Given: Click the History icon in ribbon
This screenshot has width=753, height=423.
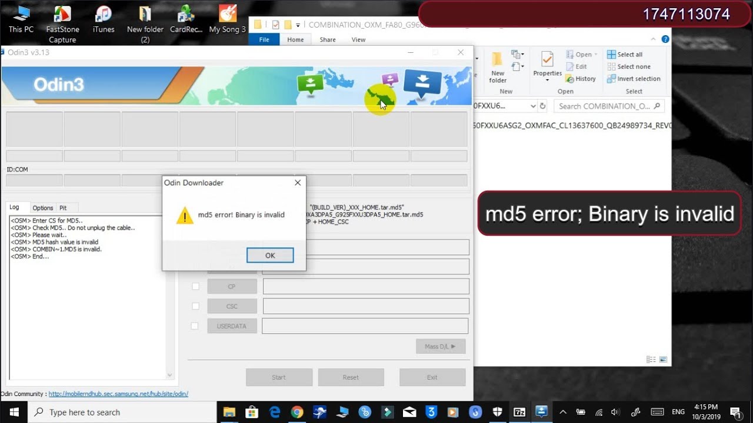Looking at the screenshot, I should click(570, 79).
